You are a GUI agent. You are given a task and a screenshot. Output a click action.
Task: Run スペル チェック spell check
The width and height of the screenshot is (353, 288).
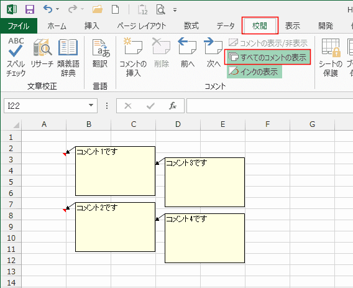[x=16, y=57]
